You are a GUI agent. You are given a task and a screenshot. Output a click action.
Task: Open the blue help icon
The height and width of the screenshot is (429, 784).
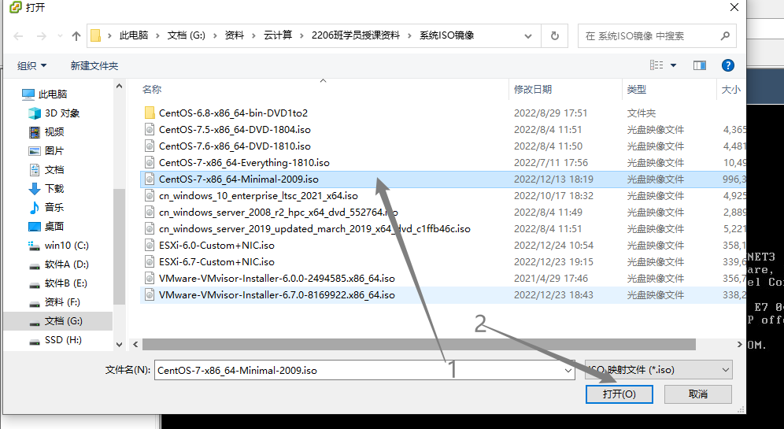point(728,65)
